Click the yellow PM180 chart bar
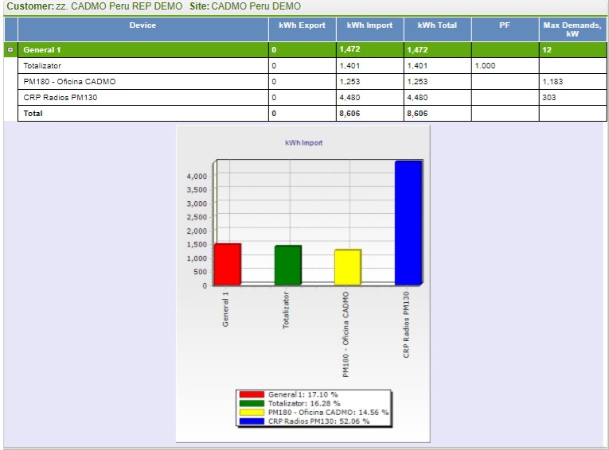609x450 pixels. pos(348,267)
